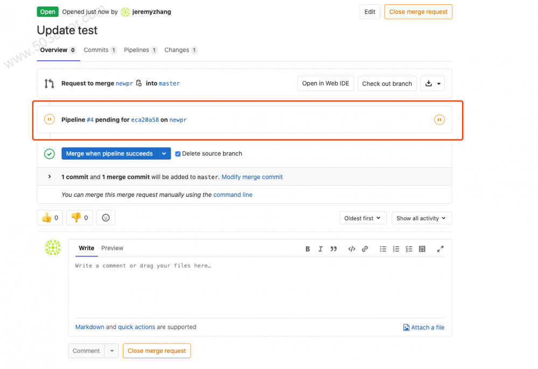Open the Modify merge commit link
Screen dimensions: 538x369
pos(252,176)
